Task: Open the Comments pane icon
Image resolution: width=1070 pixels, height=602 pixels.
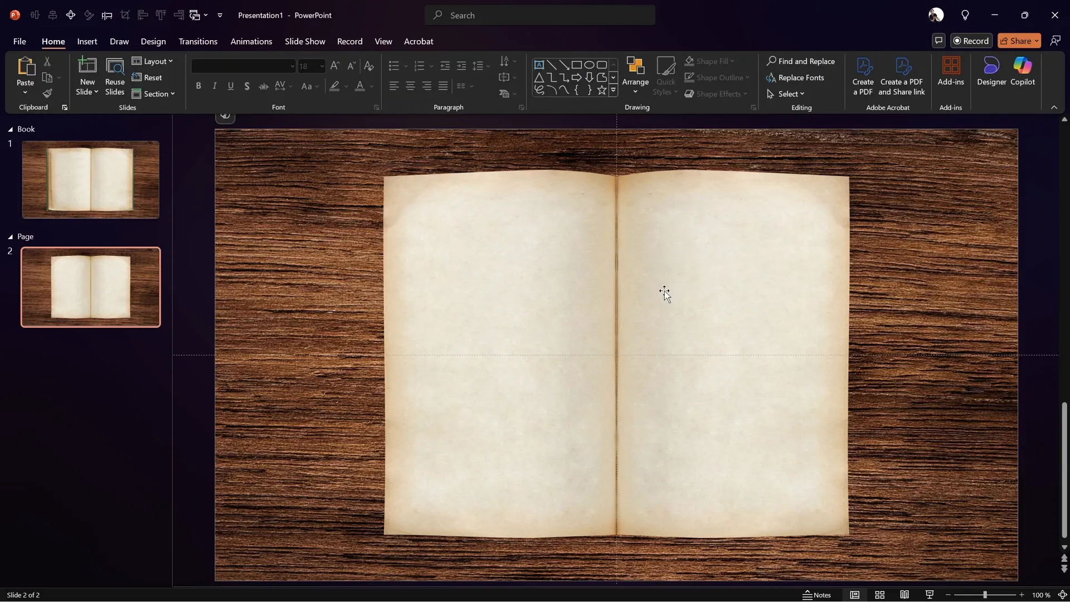Action: click(x=939, y=41)
